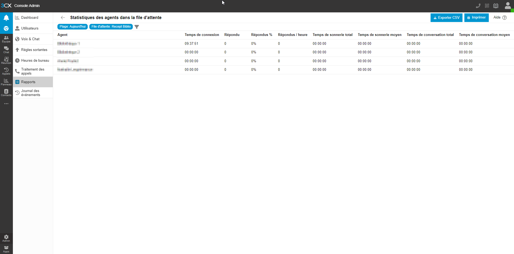
Task: Open the Réunion section
Action: 6,61
